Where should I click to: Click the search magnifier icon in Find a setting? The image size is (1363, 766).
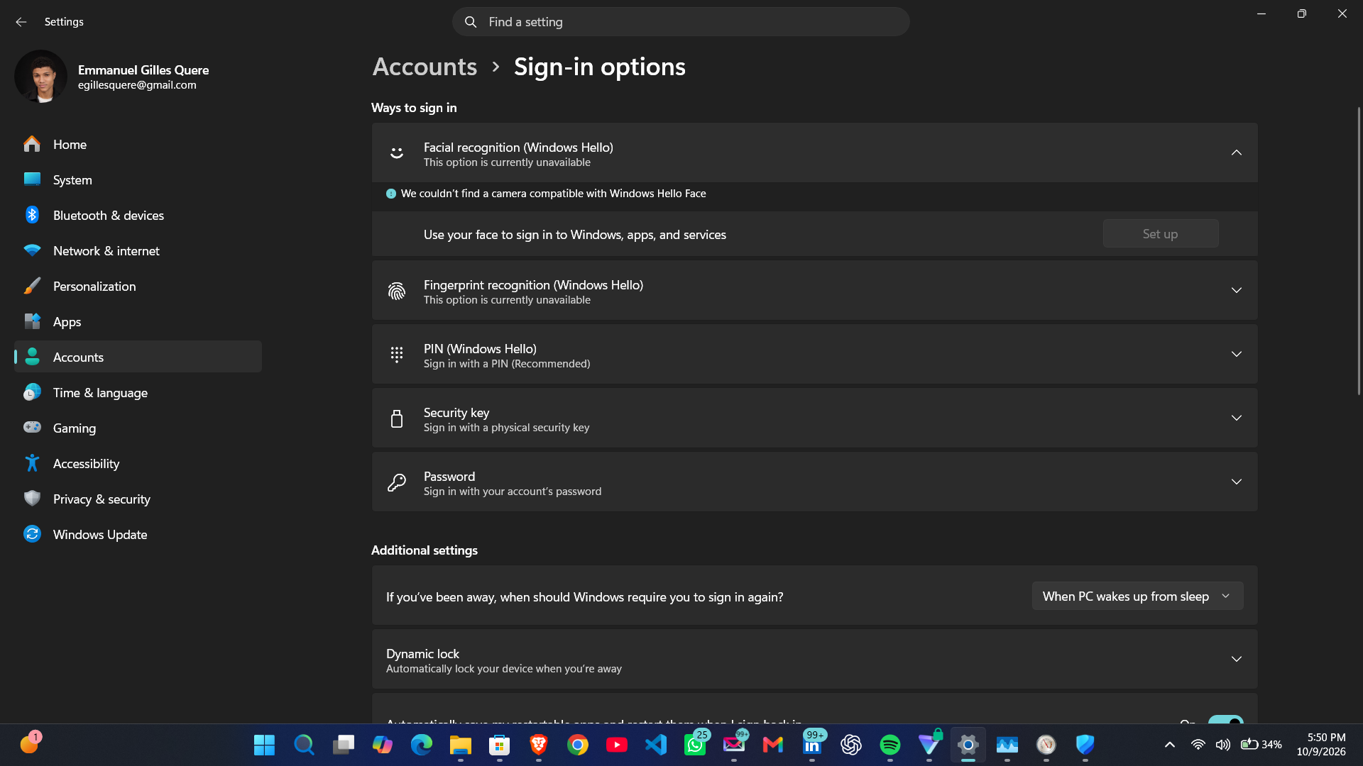tap(471, 22)
